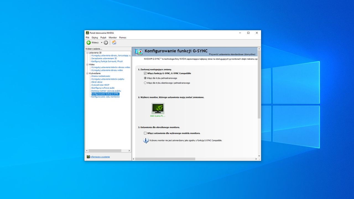The image size is (354, 199).
Task: Open Informacje o systemie link
Action: [x=100, y=157]
